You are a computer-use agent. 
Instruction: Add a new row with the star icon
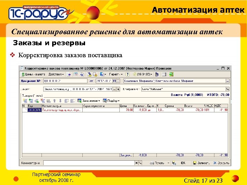click(x=25, y=101)
